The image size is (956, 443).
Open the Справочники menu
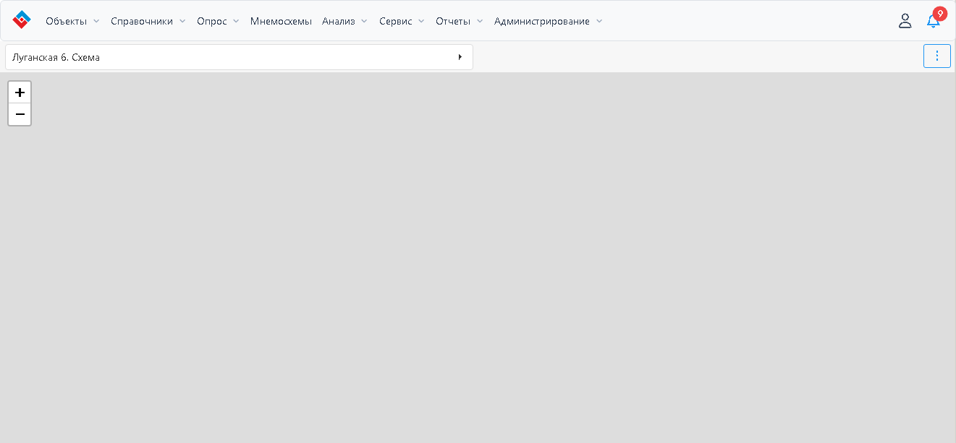148,21
